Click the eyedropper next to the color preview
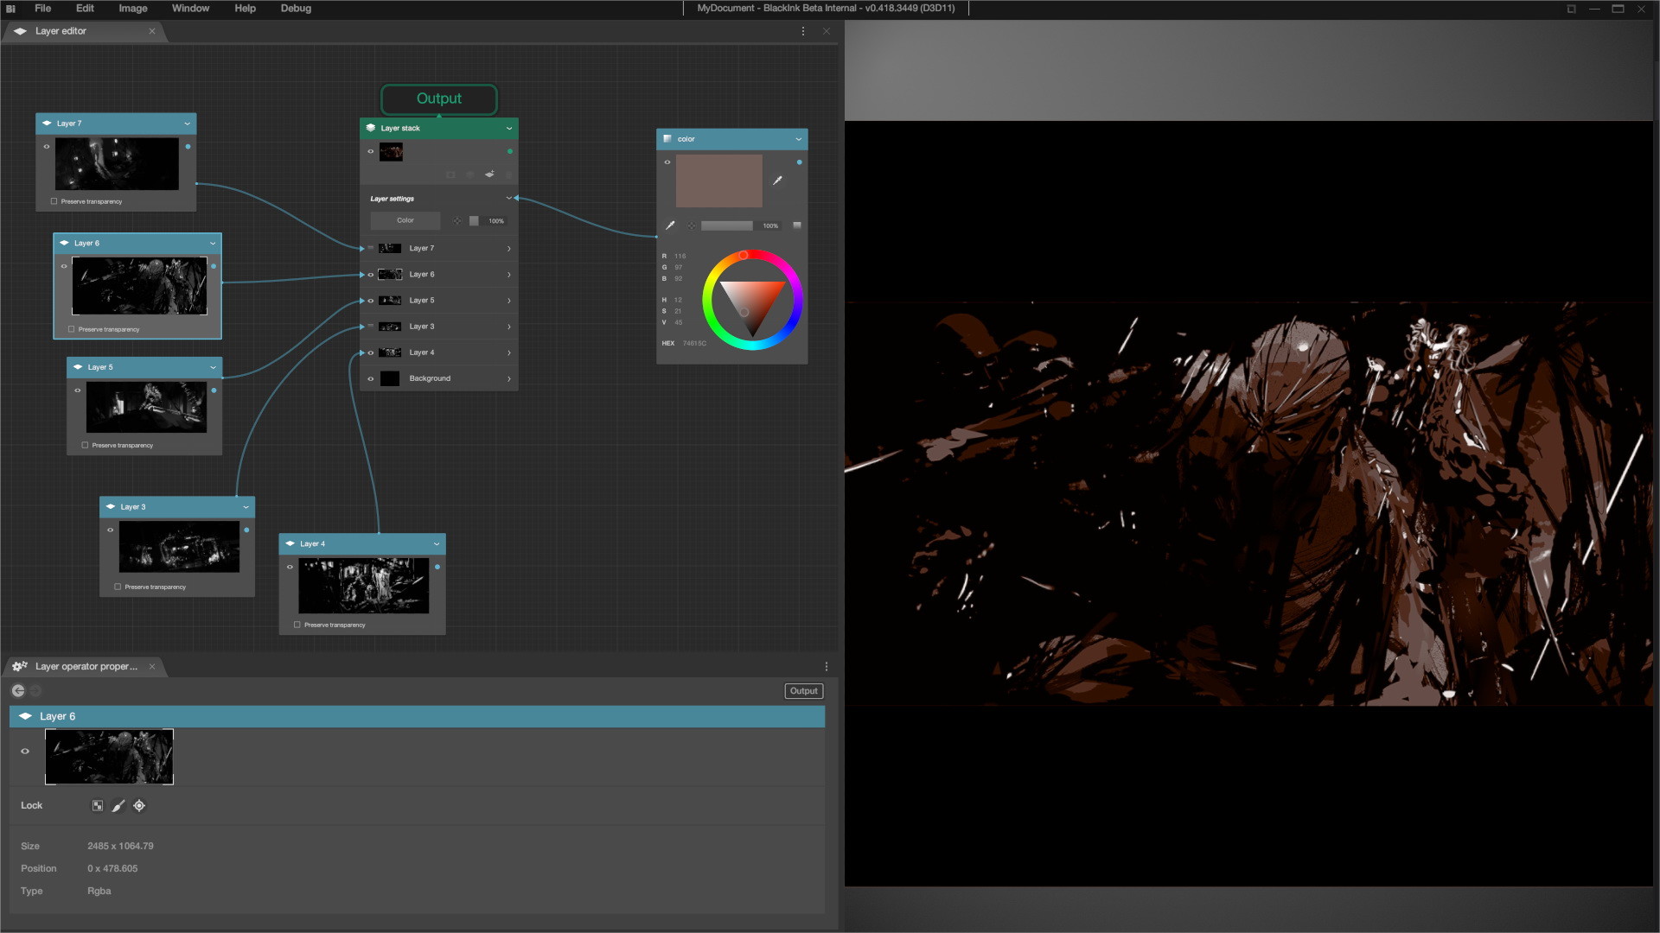The width and height of the screenshot is (1660, 933). coord(777,181)
